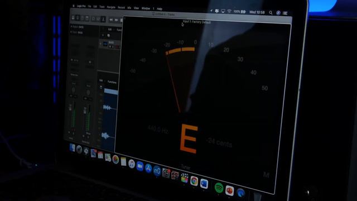
Task: Open Photo Booth from the Dock
Action: (175, 175)
